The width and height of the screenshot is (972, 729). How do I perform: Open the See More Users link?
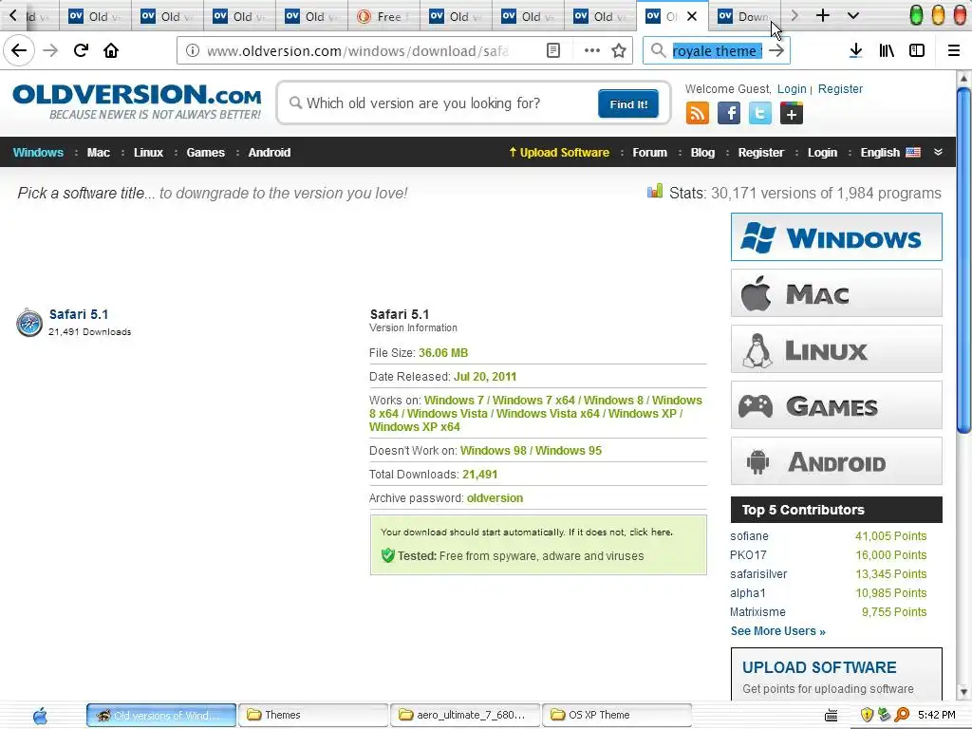tap(777, 631)
